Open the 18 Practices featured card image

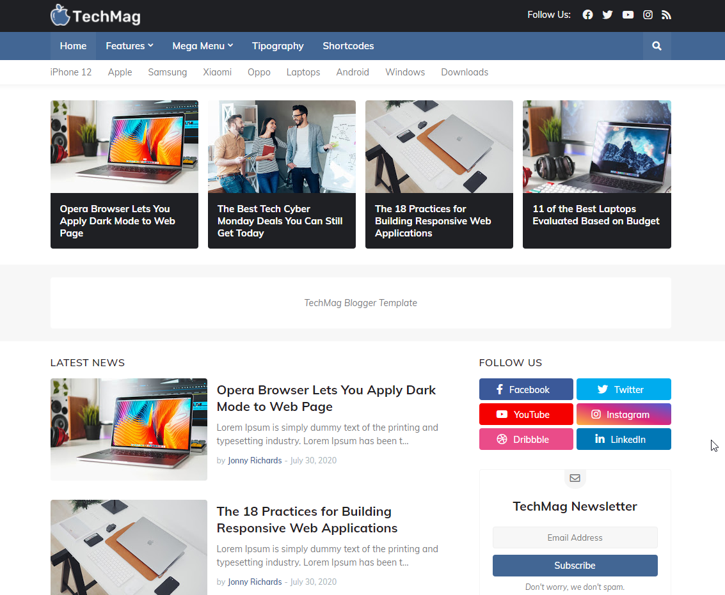[439, 147]
